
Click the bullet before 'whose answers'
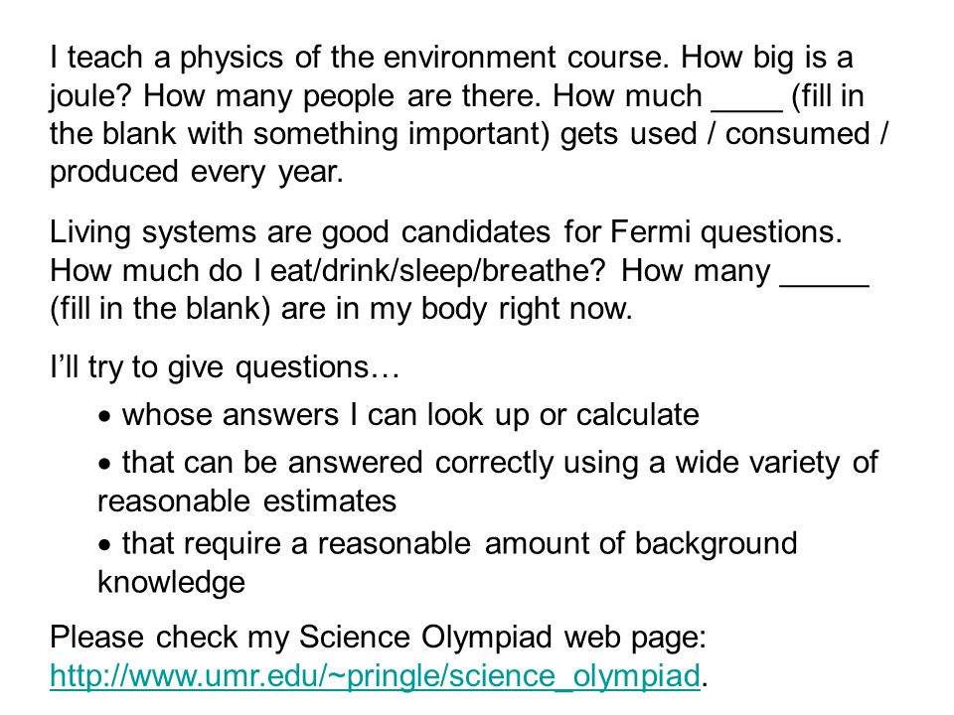105,417
